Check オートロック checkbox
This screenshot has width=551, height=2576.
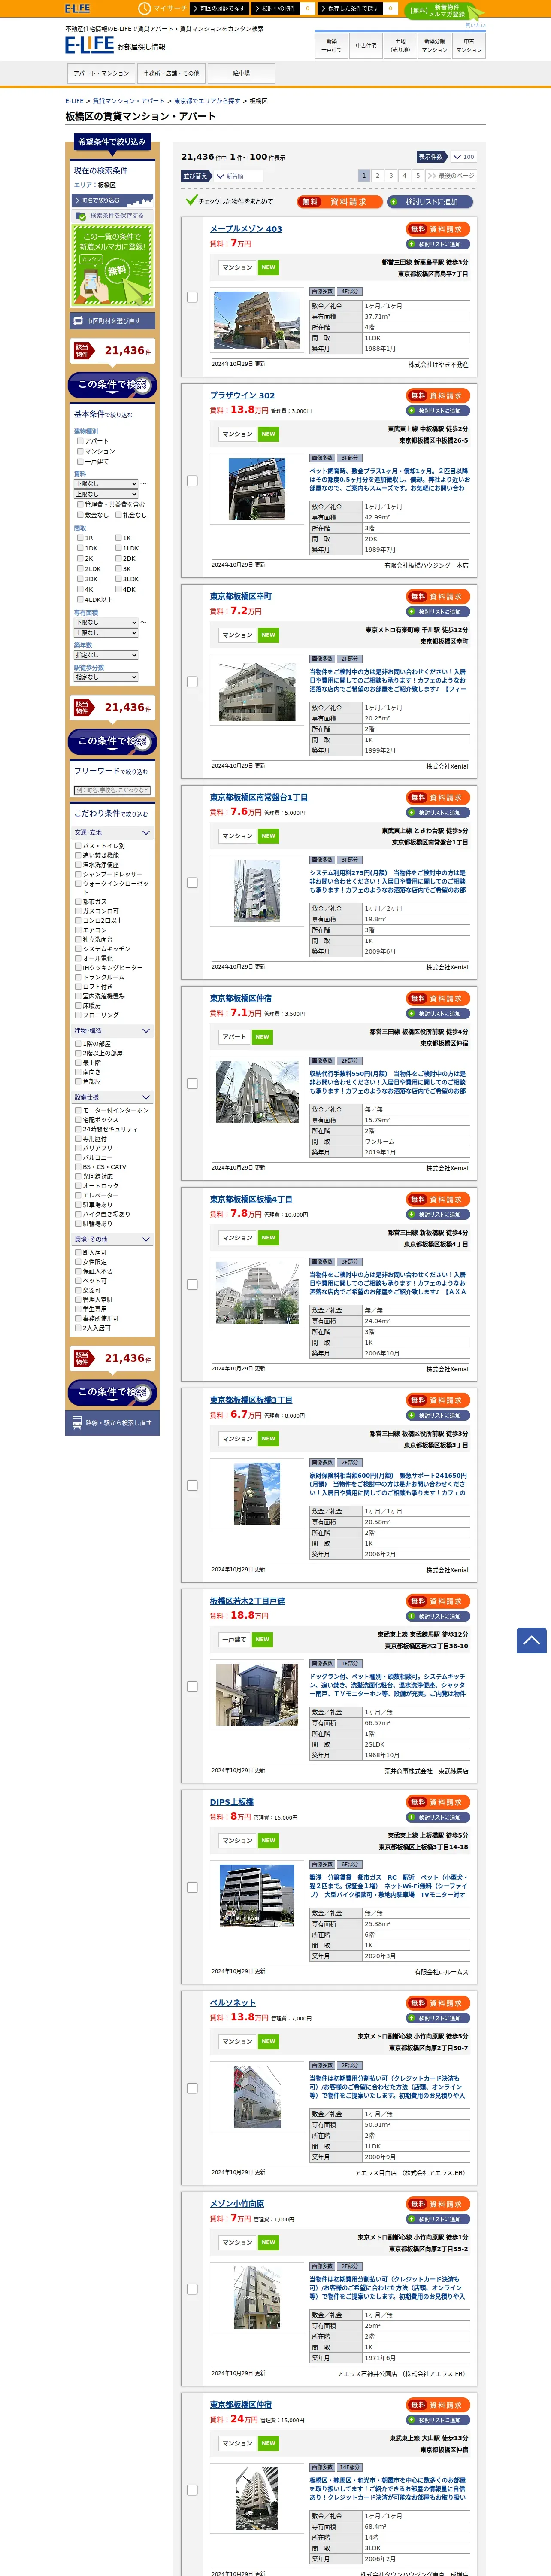pos(78,1186)
